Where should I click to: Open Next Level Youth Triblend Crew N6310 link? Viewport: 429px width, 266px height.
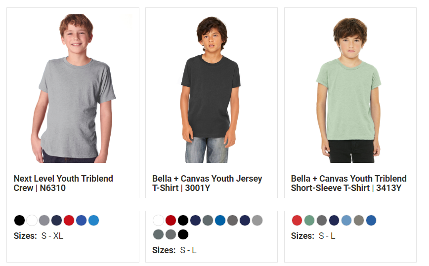click(63, 183)
